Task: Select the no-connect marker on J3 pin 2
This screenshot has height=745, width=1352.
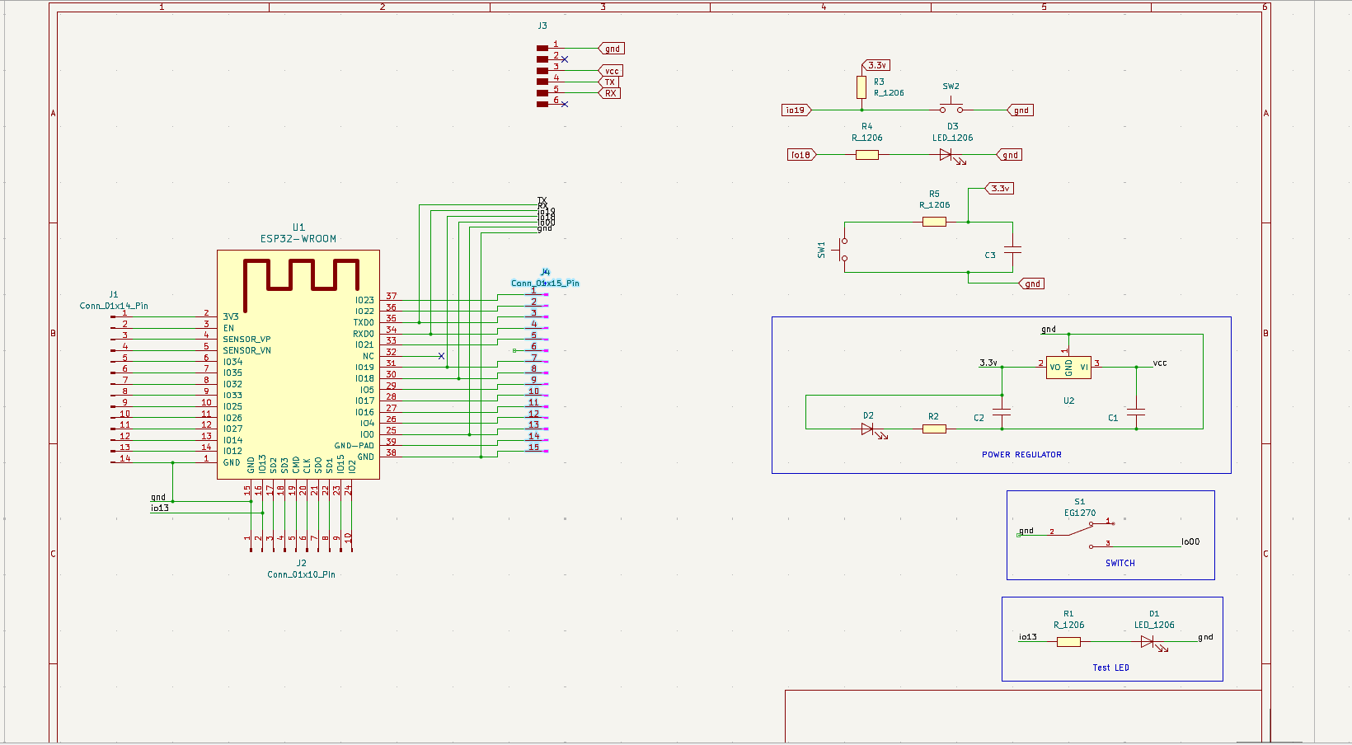Action: pyautogui.click(x=565, y=59)
